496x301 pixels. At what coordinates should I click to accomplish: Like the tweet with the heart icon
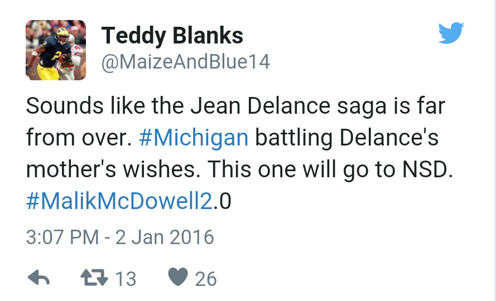click(x=178, y=278)
